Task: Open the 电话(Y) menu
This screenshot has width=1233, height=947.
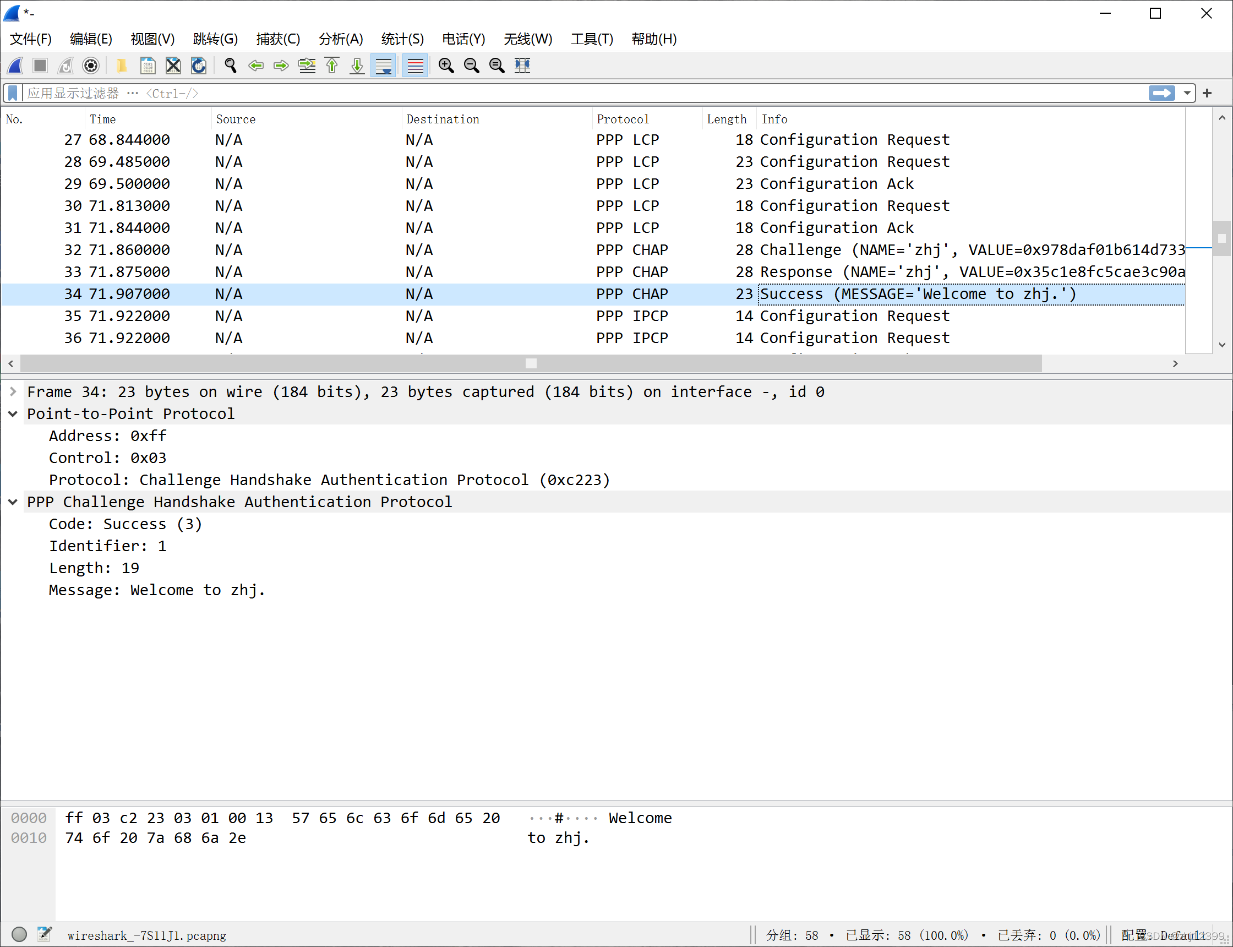Action: 463,39
